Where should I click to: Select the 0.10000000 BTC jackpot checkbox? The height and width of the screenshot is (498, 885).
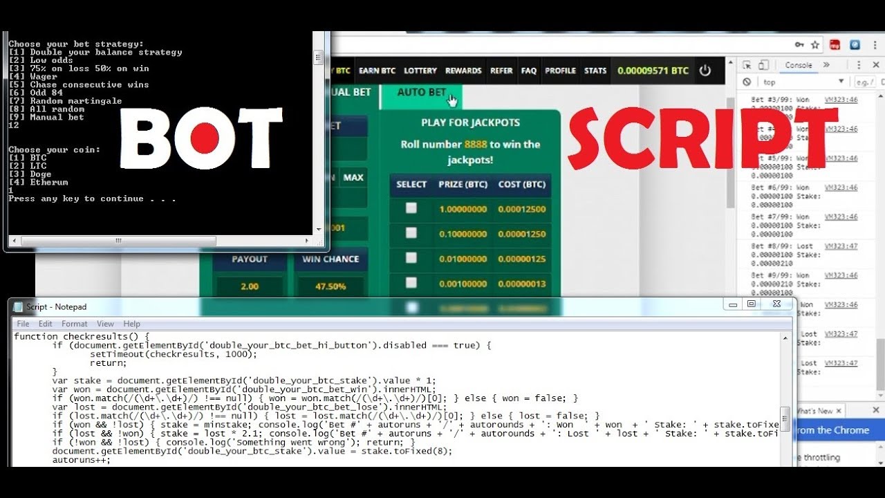(x=411, y=233)
